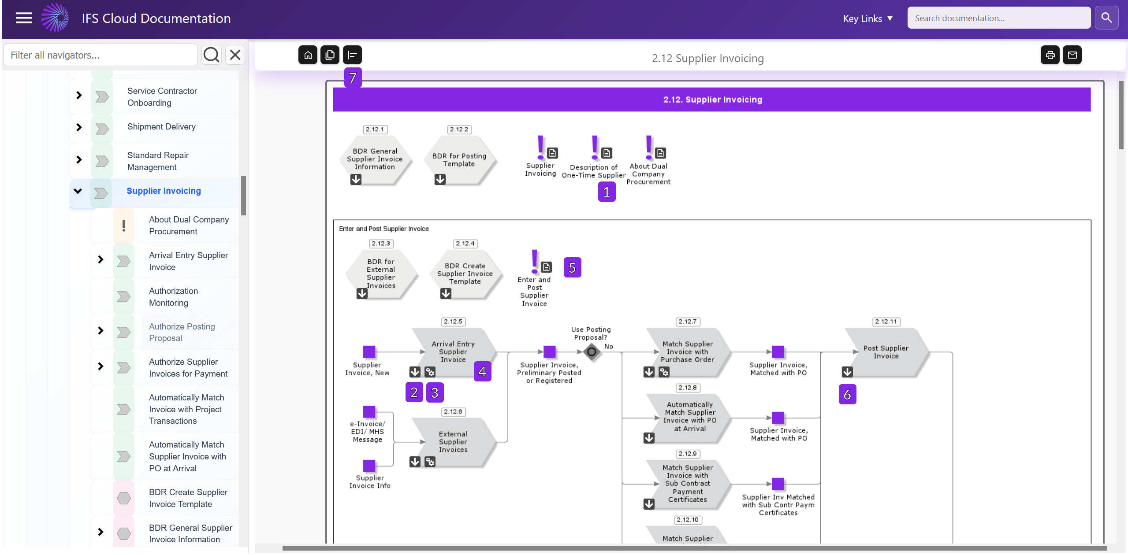Select Authorization Monitoring in the navigator
This screenshot has height=555, width=1128.
click(x=173, y=297)
